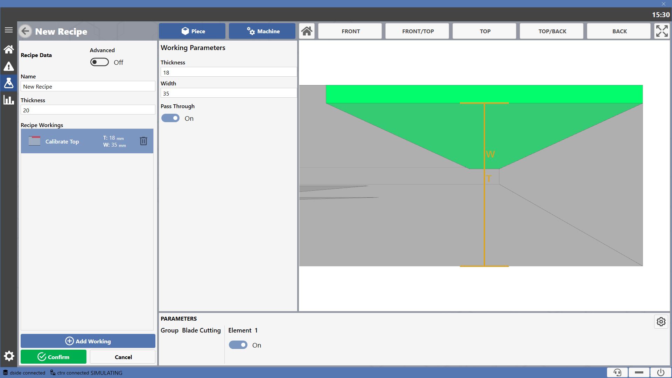
Task: Open parameters panel gear settings
Action: coord(661,322)
